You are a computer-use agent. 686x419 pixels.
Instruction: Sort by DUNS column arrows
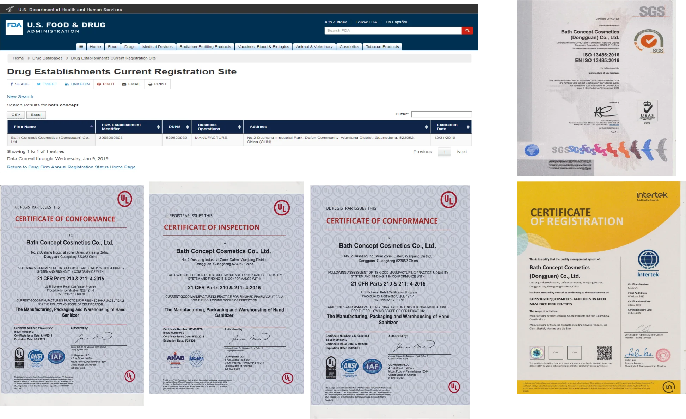coord(187,127)
